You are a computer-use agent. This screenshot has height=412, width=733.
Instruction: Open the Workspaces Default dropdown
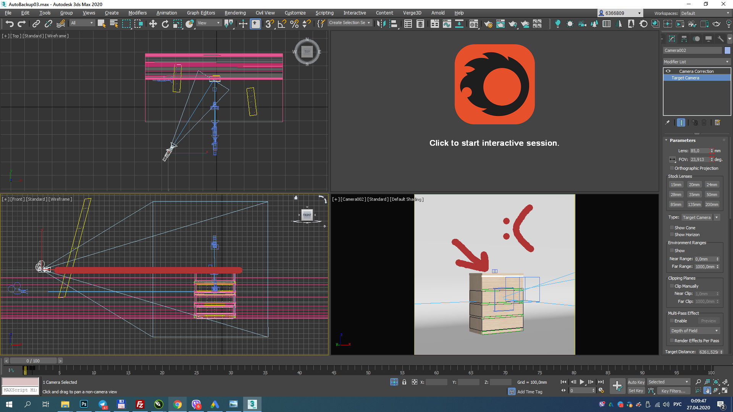705,13
